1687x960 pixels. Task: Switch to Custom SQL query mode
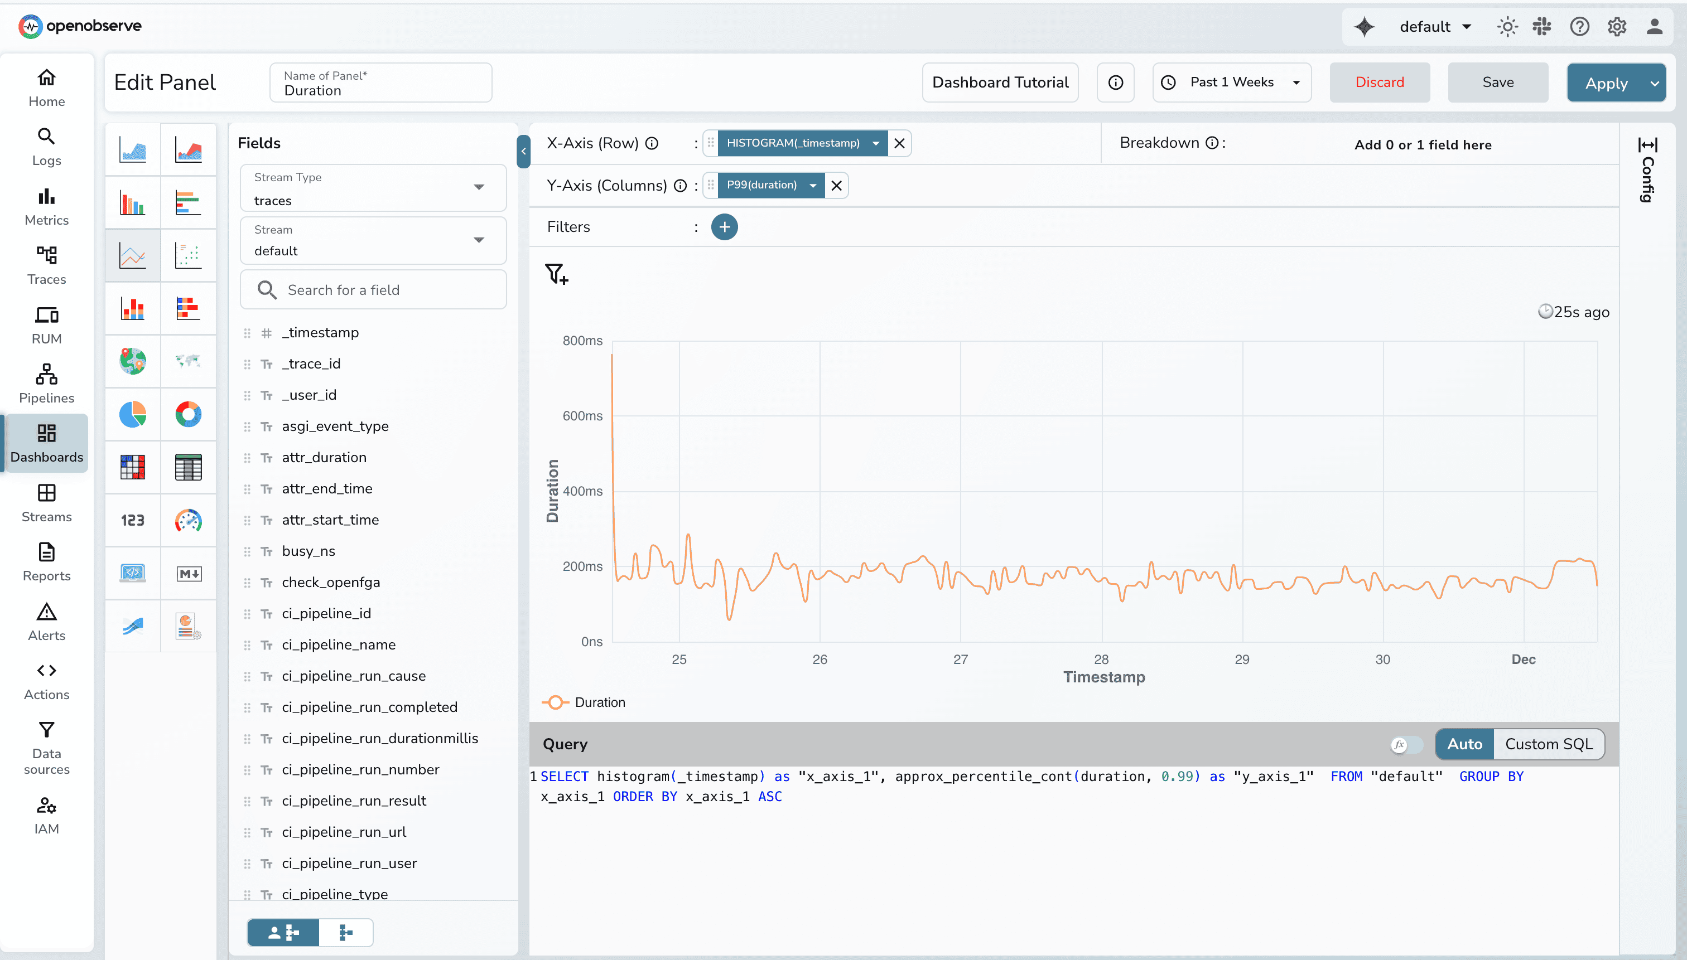pos(1549,744)
